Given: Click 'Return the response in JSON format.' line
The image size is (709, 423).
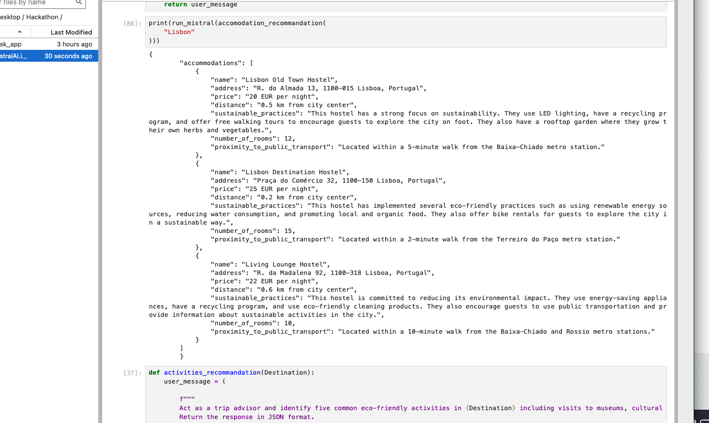Looking at the screenshot, I should [x=247, y=417].
